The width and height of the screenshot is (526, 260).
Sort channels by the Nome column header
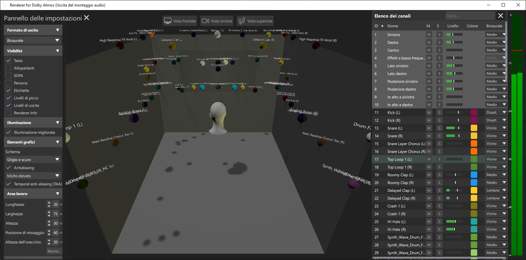pyautogui.click(x=393, y=26)
